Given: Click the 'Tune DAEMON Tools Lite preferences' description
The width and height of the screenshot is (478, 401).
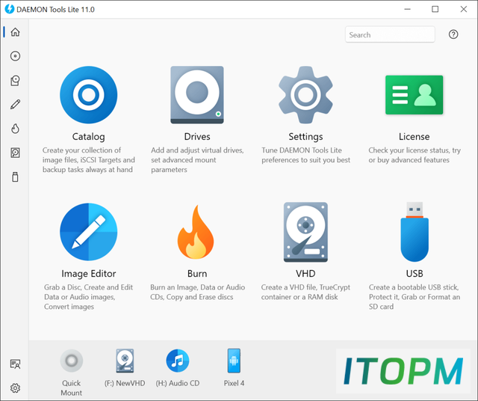Looking at the screenshot, I should tap(305, 155).
